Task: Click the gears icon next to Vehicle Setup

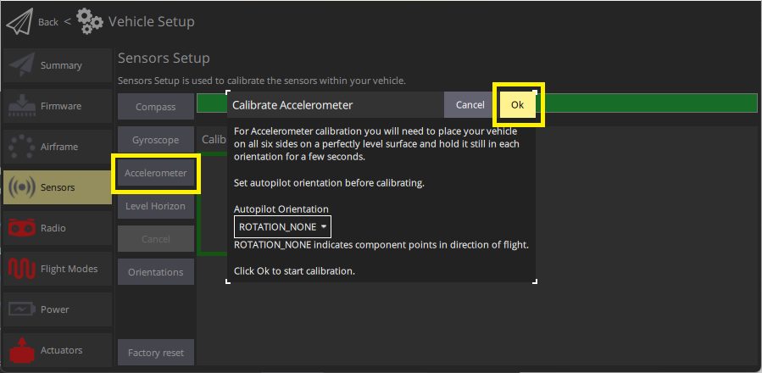Action: (90, 21)
